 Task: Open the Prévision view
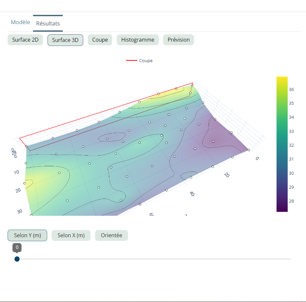click(x=179, y=40)
